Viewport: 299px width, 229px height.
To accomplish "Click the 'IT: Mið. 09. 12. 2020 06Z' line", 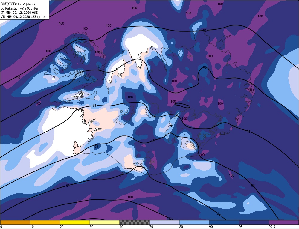I will pos(19,13).
